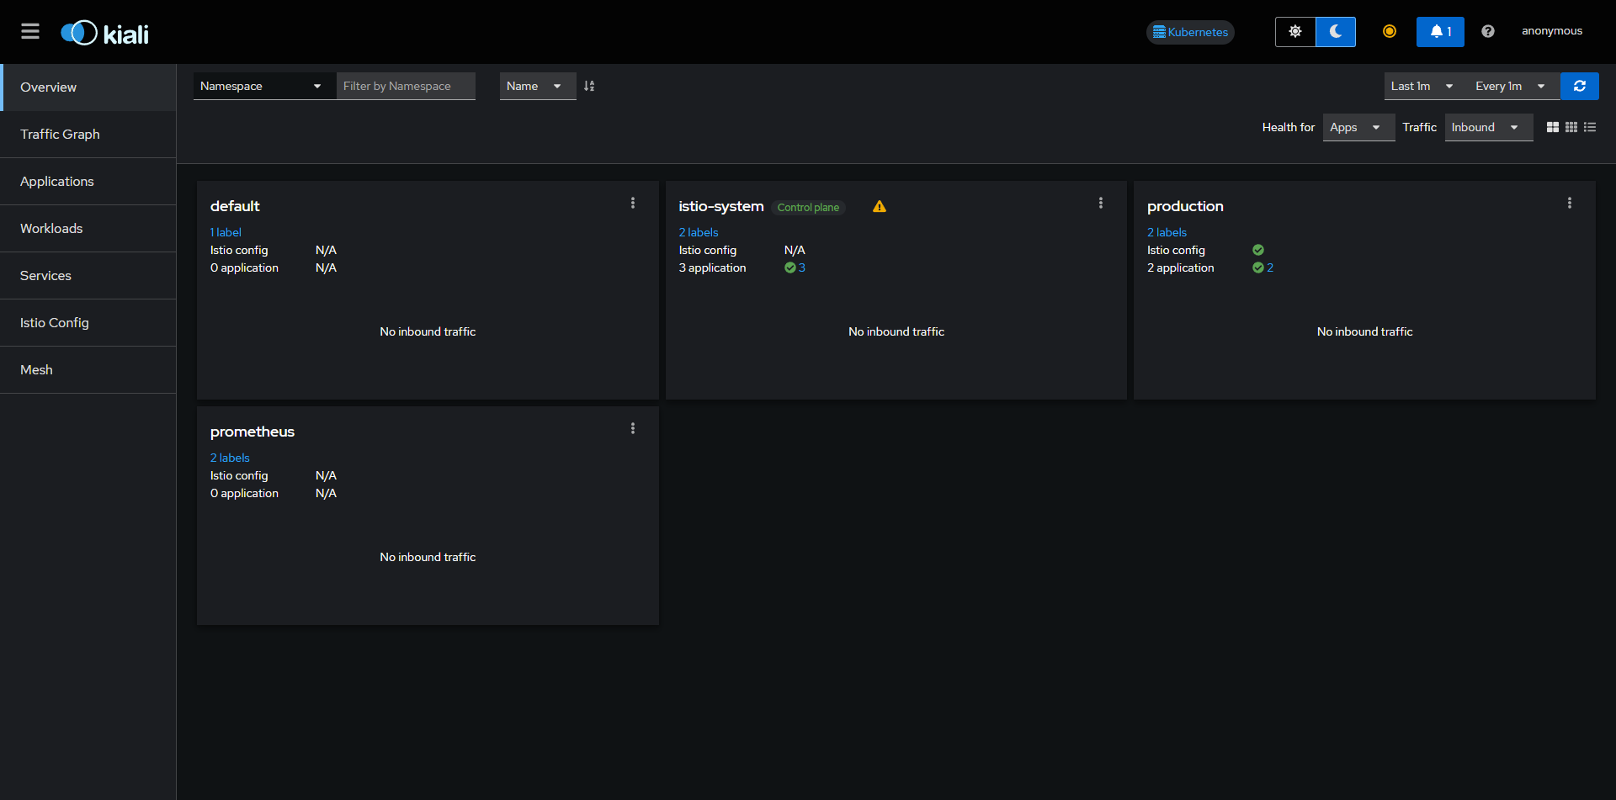
Task: Toggle dark mode on
Action: [1335, 31]
